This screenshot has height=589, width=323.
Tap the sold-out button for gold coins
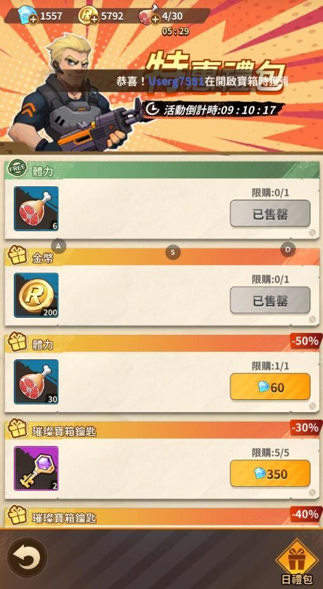coord(270,300)
